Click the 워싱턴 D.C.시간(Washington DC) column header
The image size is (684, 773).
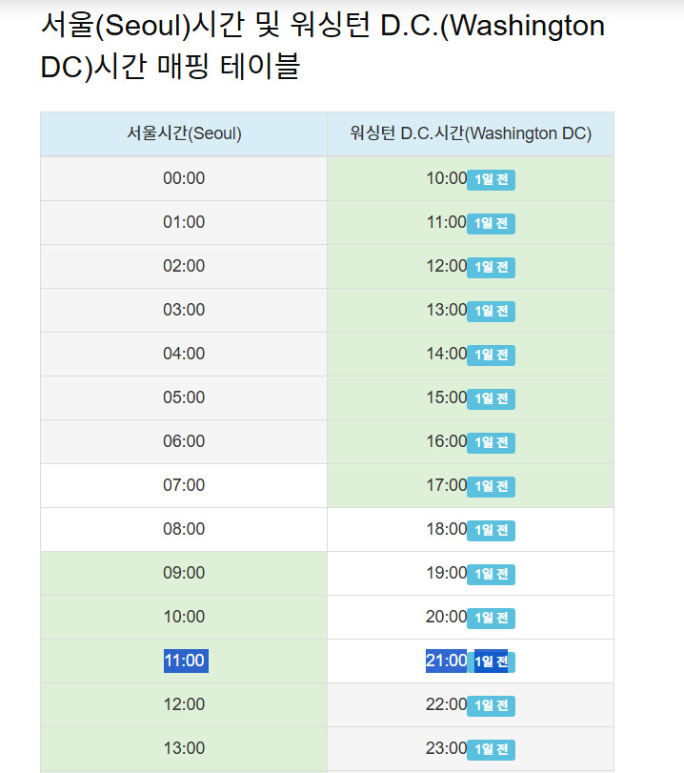point(471,134)
